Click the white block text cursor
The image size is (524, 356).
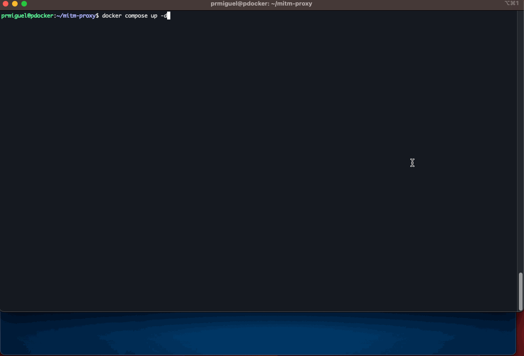click(x=169, y=16)
